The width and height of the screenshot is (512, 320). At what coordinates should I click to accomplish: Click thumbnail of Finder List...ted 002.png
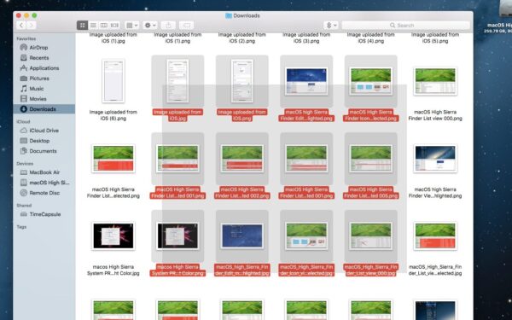242,159
